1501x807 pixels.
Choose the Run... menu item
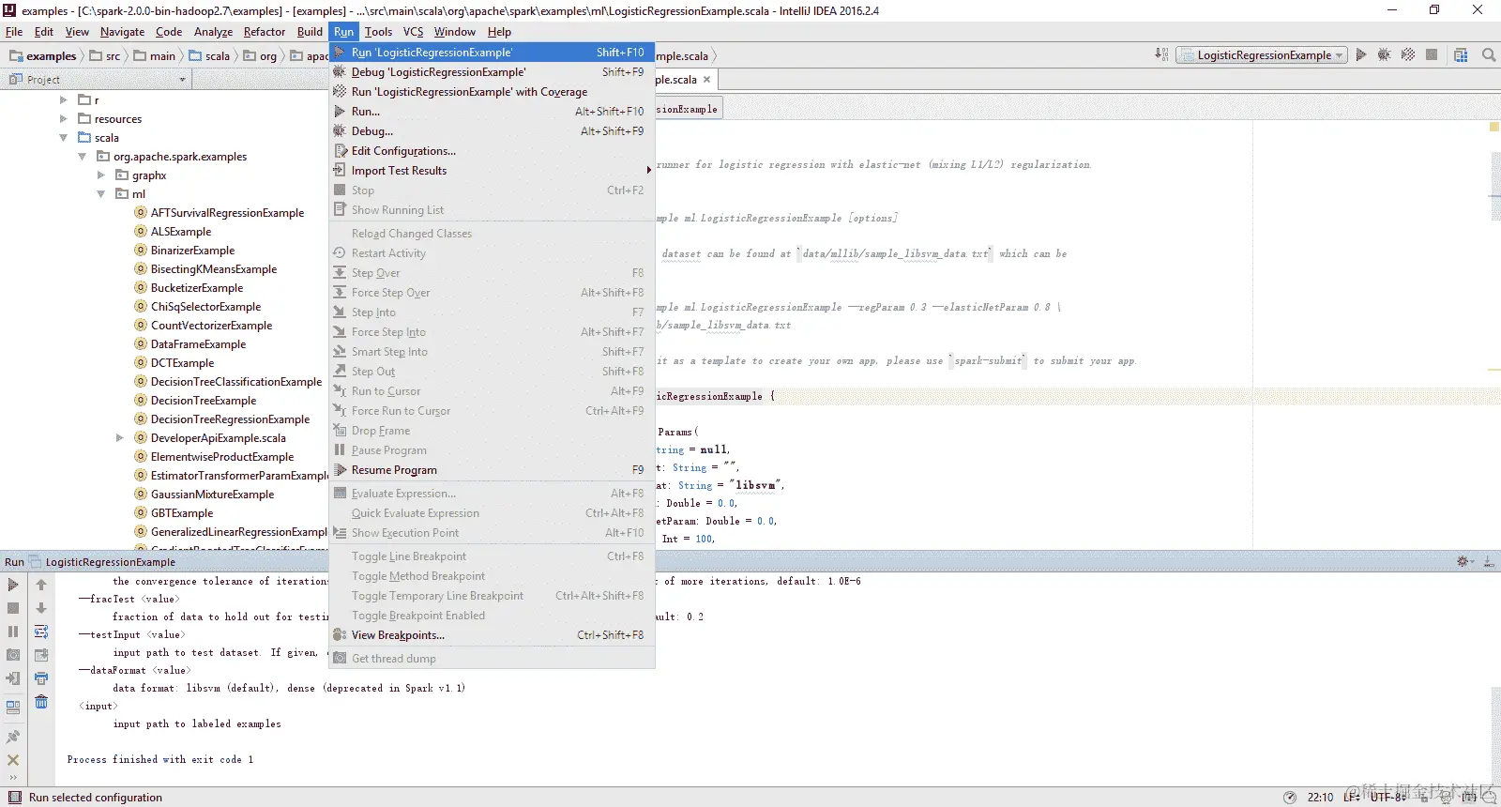(x=492, y=112)
